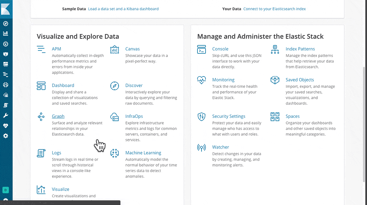
Task: Open the Security Settings link
Action: 229,116
